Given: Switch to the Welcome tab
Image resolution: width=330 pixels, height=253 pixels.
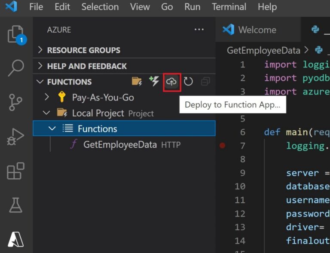Looking at the screenshot, I should click(x=258, y=30).
